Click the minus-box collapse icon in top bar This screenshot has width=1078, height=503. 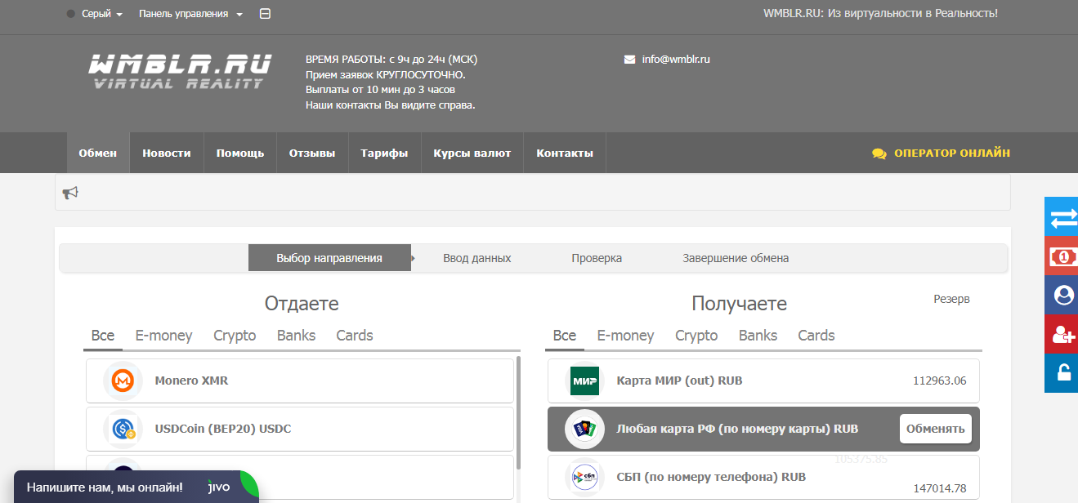(265, 14)
